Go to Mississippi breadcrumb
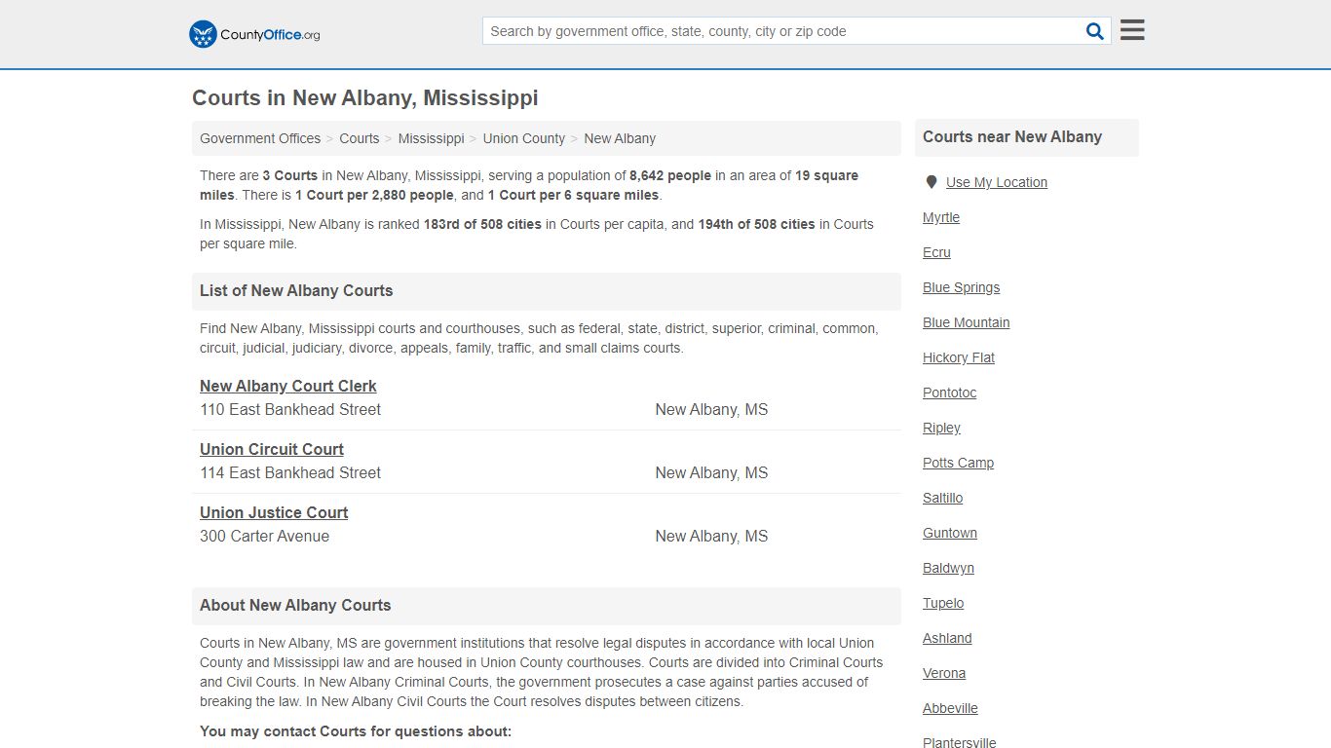The height and width of the screenshot is (748, 1331). pyautogui.click(x=431, y=138)
